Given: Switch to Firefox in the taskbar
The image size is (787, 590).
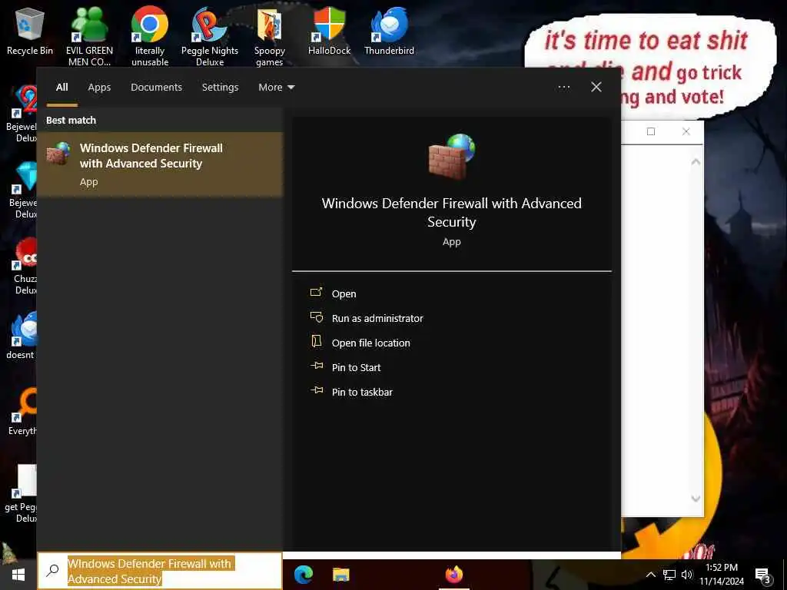Looking at the screenshot, I should click(x=453, y=575).
